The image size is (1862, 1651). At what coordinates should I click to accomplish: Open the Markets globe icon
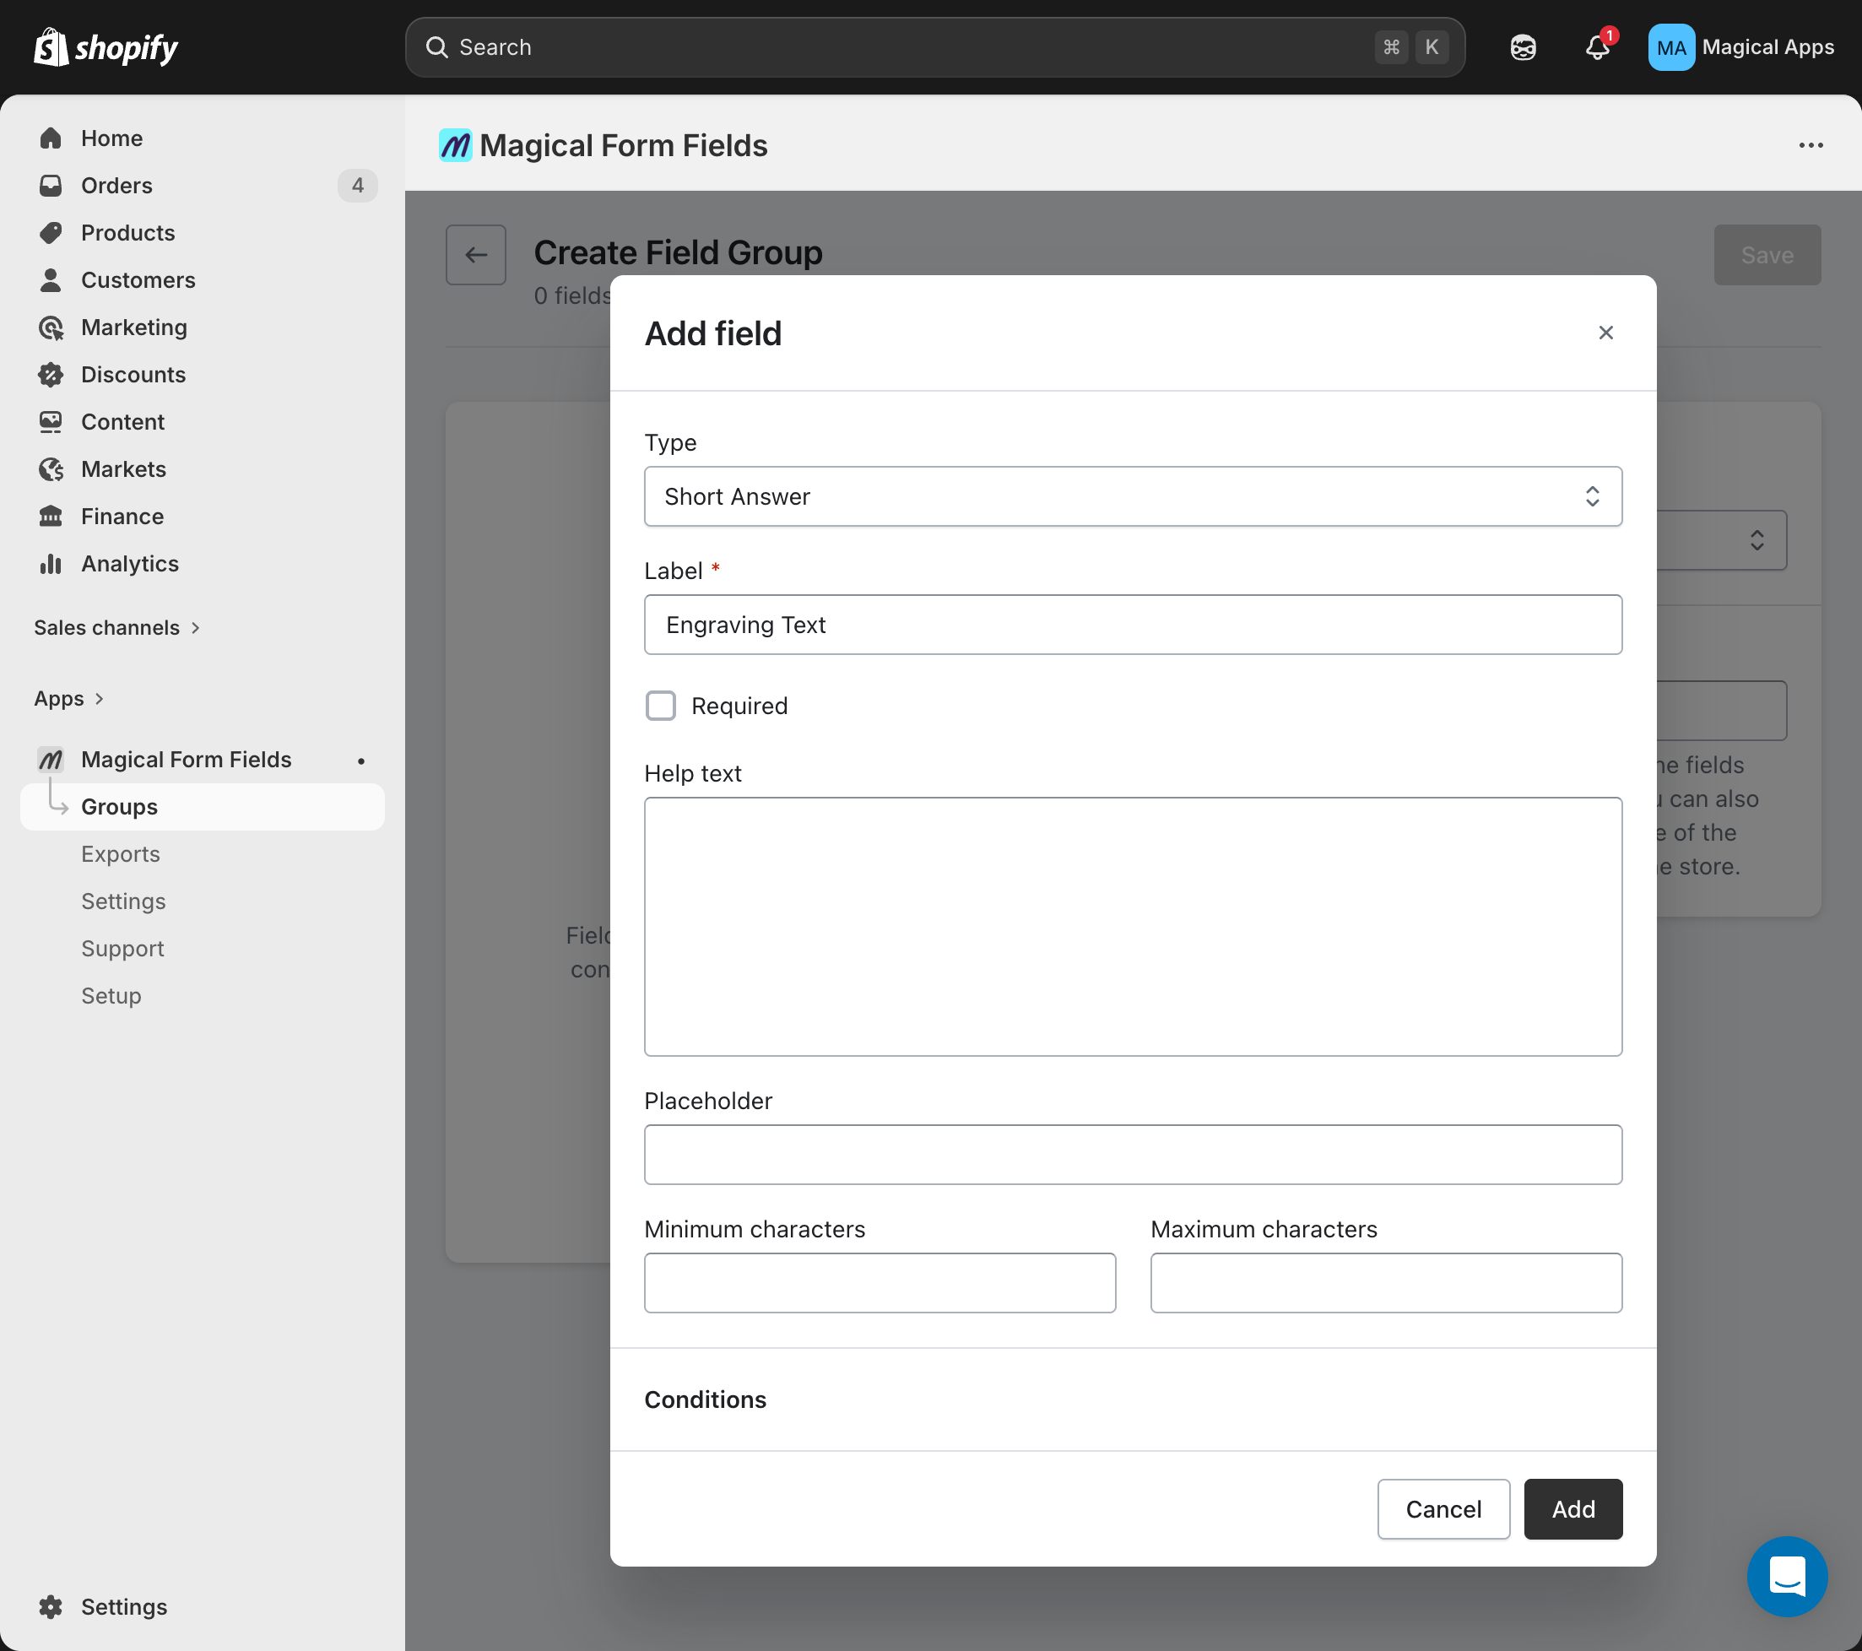(x=50, y=468)
